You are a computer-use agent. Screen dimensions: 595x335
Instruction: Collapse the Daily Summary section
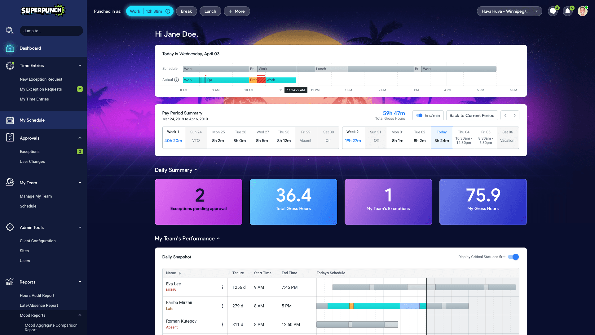coord(196,170)
